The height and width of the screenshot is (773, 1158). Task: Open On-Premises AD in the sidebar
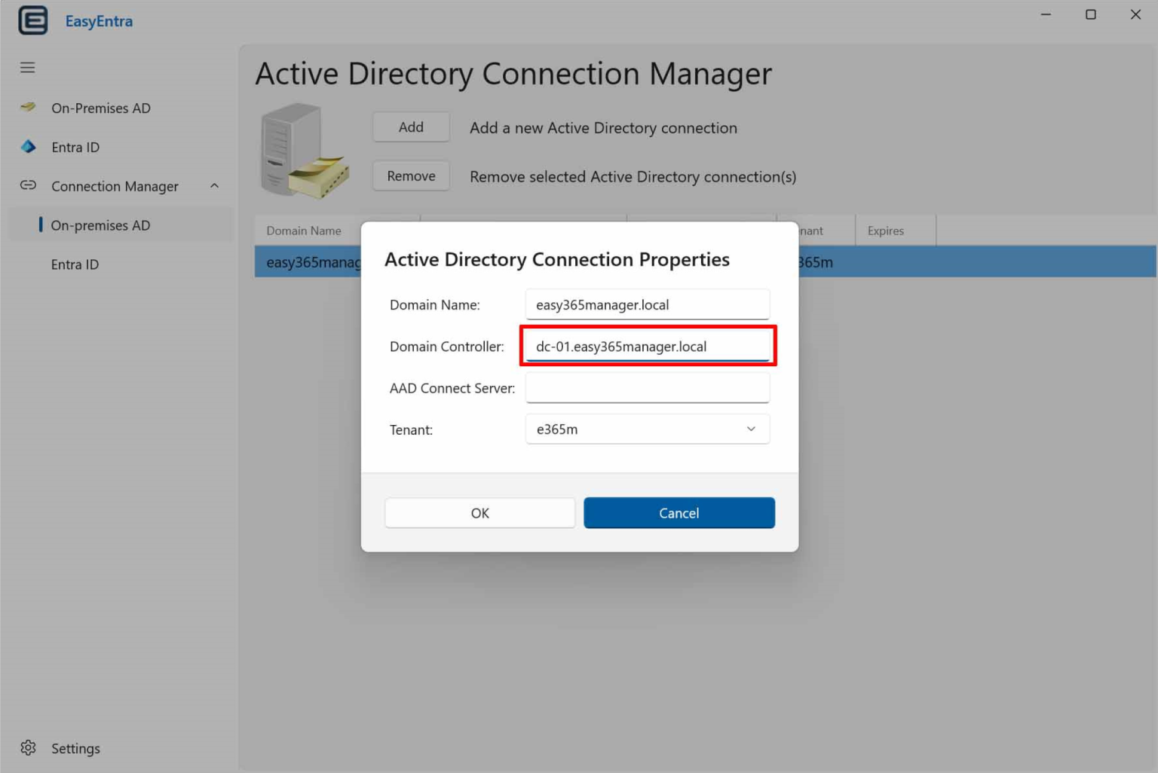101,108
